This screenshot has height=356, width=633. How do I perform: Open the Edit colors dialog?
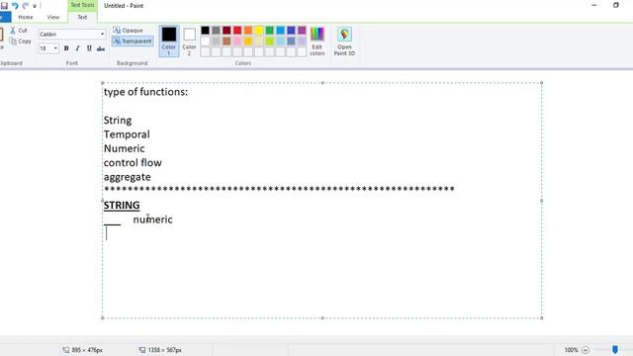pos(317,42)
